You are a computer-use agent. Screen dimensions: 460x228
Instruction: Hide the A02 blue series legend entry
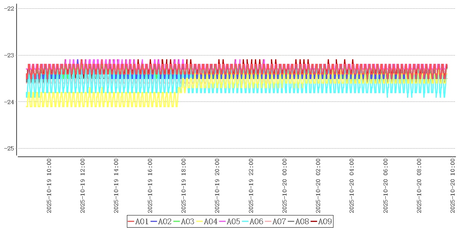[161, 222]
